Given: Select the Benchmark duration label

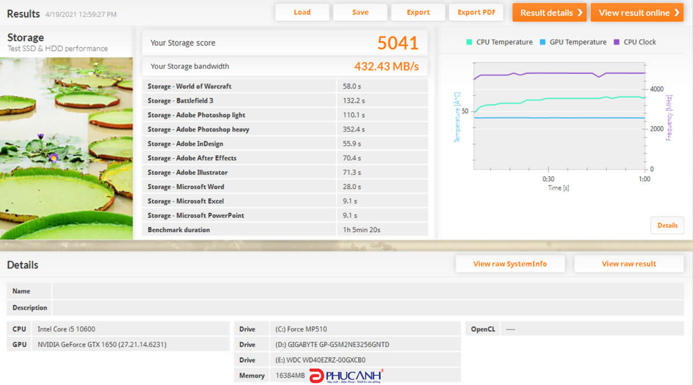Looking at the screenshot, I should pos(178,229).
